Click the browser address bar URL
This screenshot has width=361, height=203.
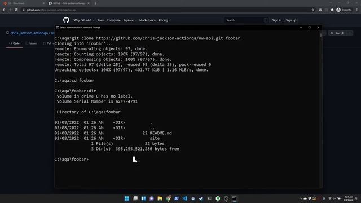point(51,10)
